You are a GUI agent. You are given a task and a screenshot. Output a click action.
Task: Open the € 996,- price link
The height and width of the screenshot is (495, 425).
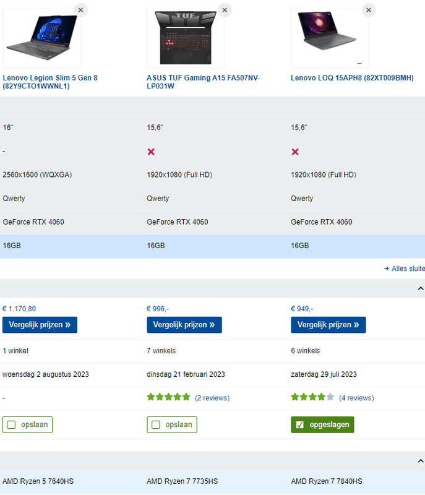coord(158,309)
